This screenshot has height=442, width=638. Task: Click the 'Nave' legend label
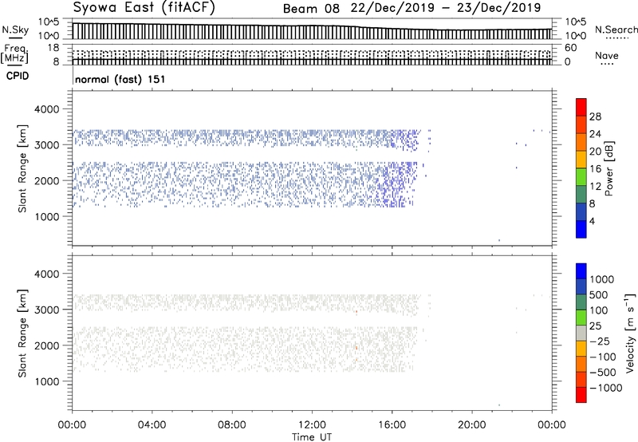click(x=606, y=56)
